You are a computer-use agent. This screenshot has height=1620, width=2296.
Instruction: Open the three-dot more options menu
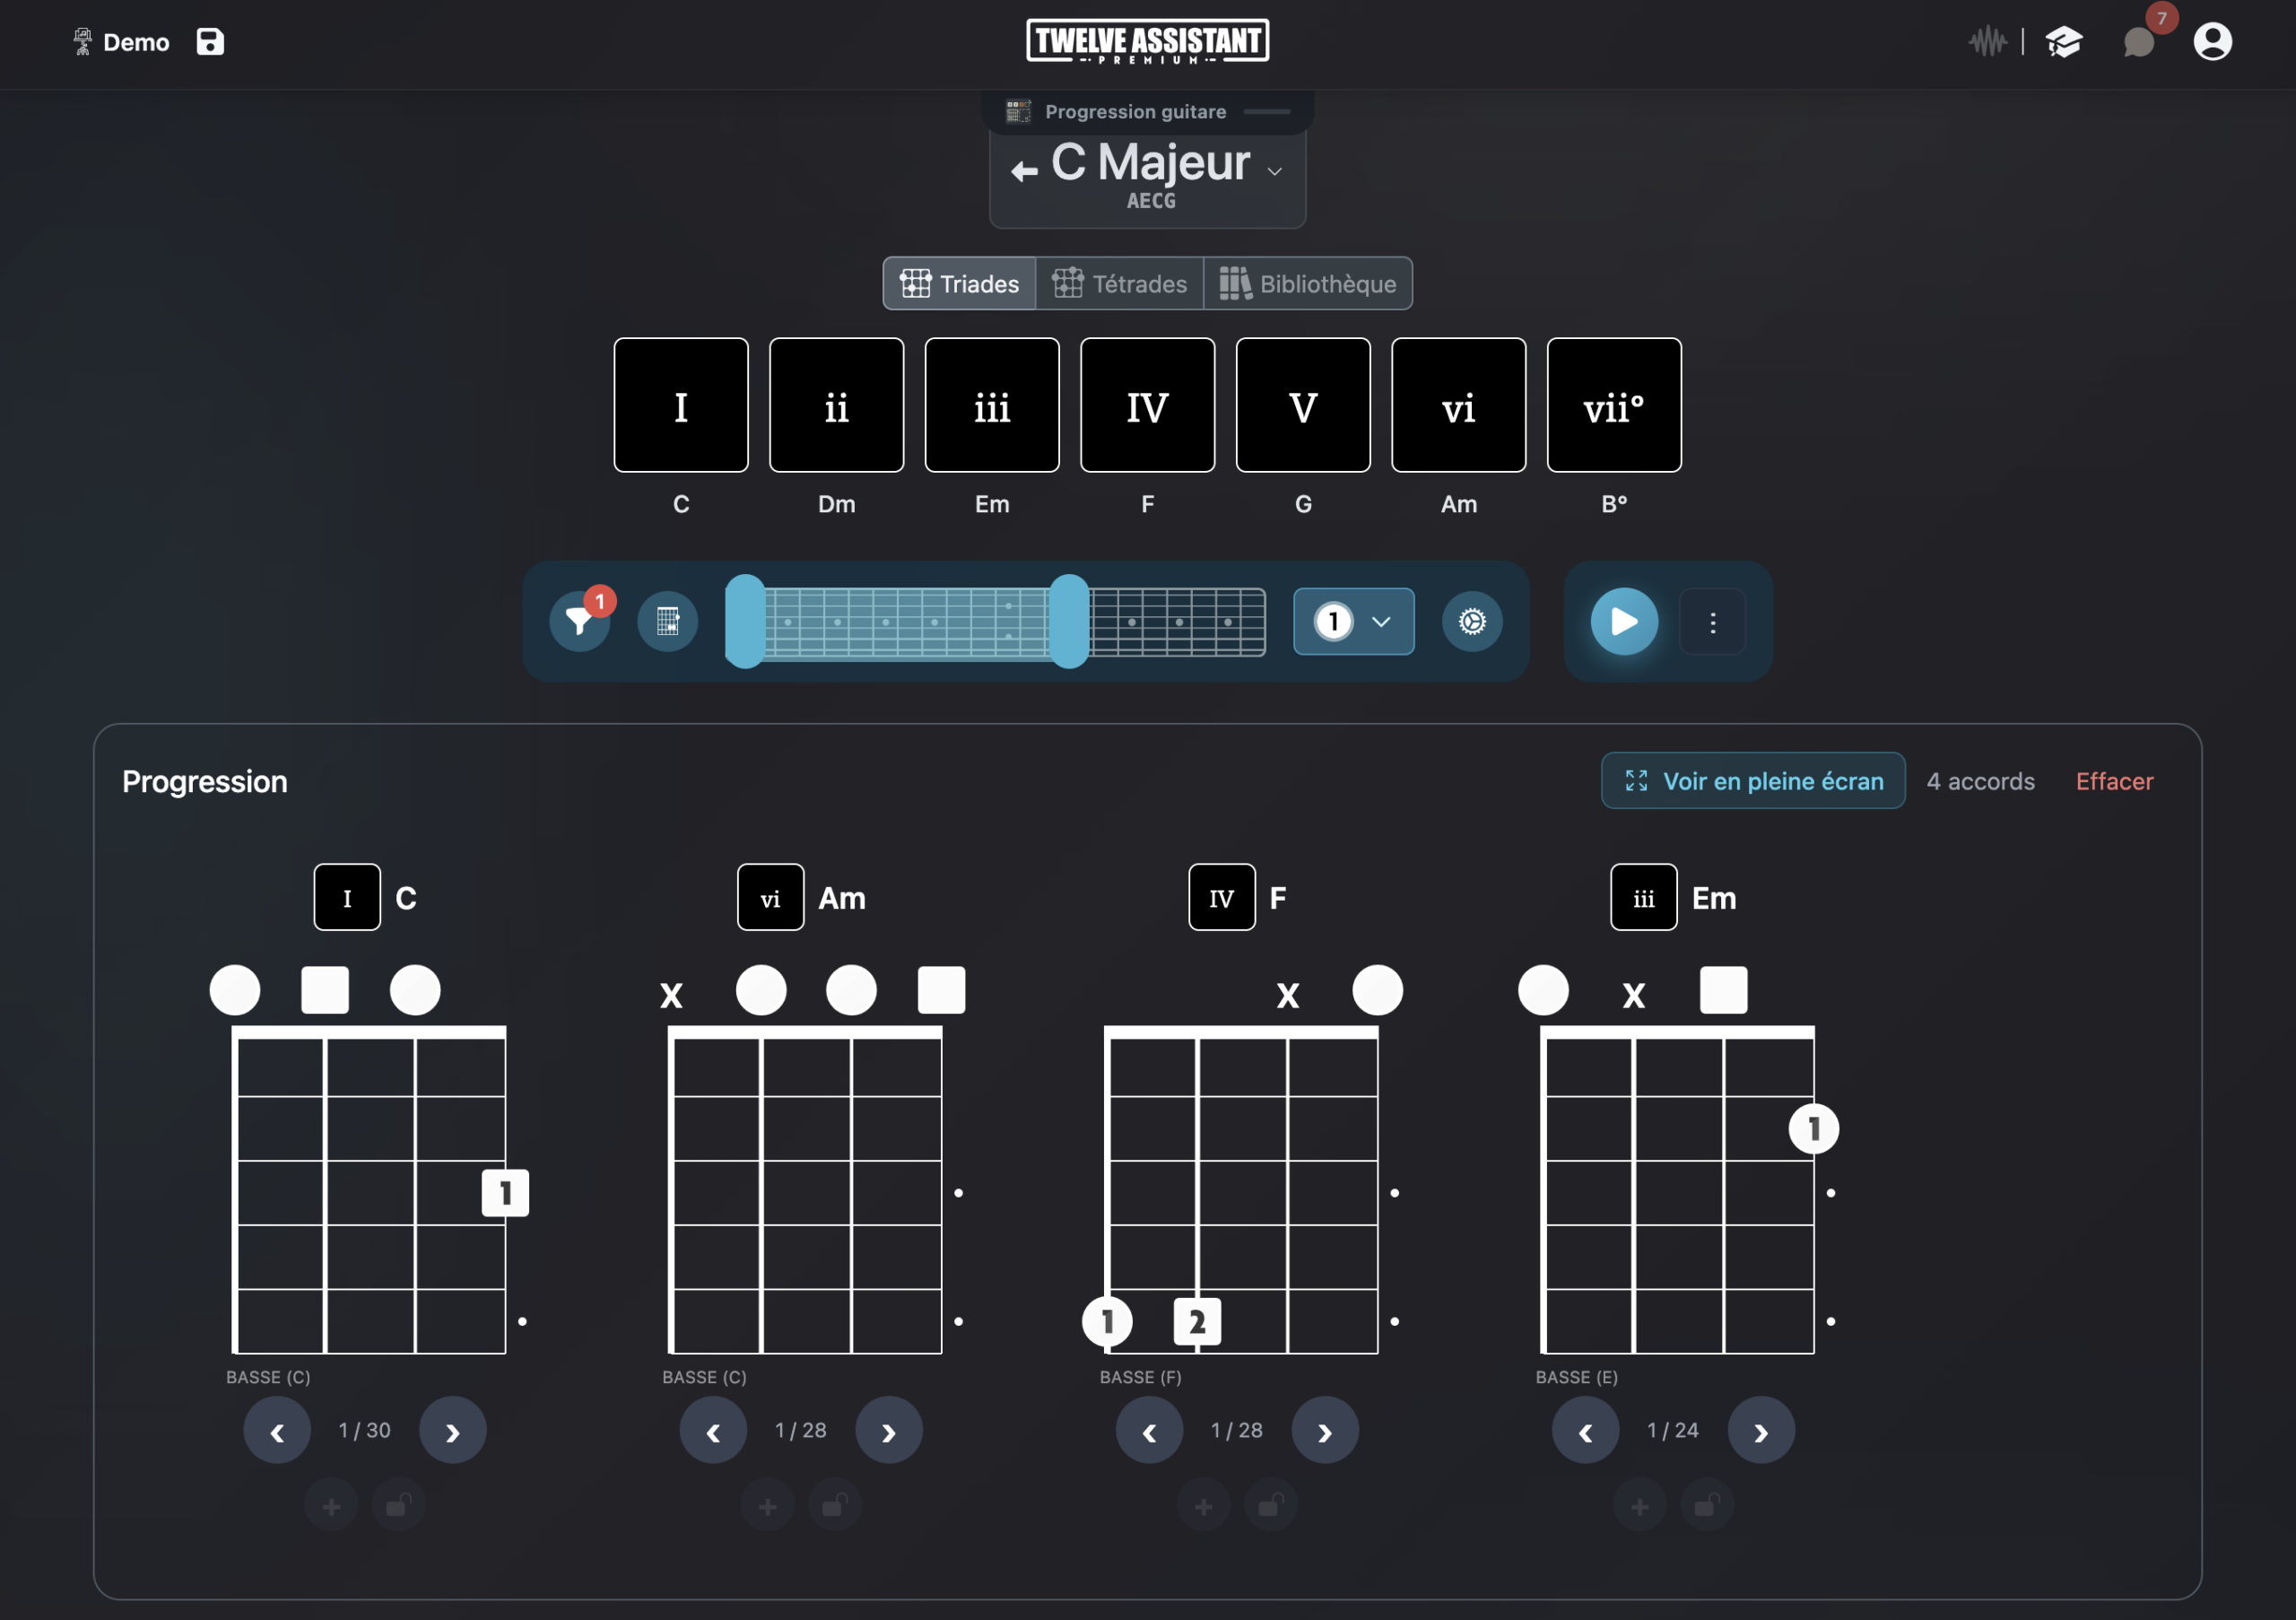[x=1713, y=622]
